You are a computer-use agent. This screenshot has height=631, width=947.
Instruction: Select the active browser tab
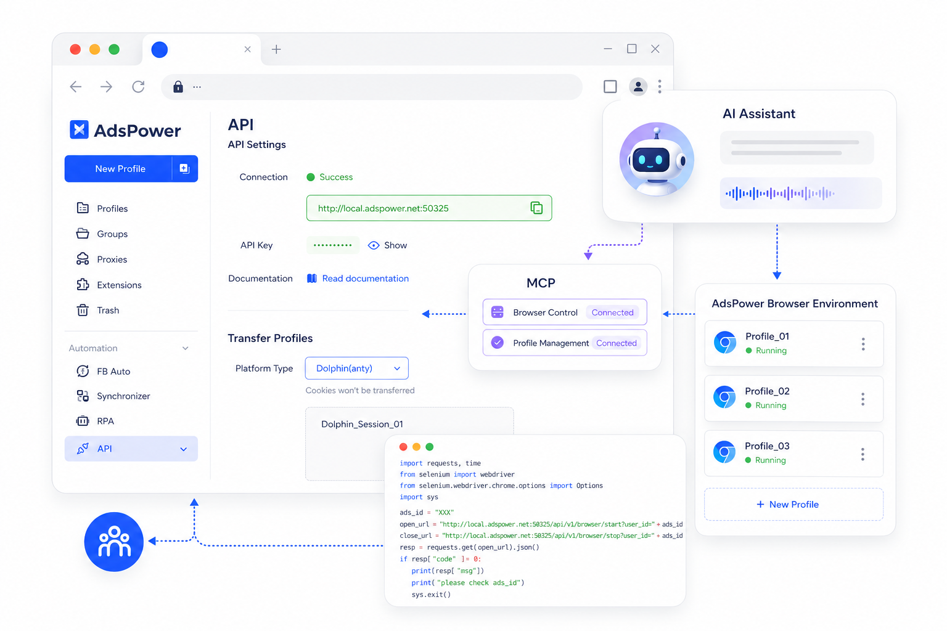click(x=201, y=50)
